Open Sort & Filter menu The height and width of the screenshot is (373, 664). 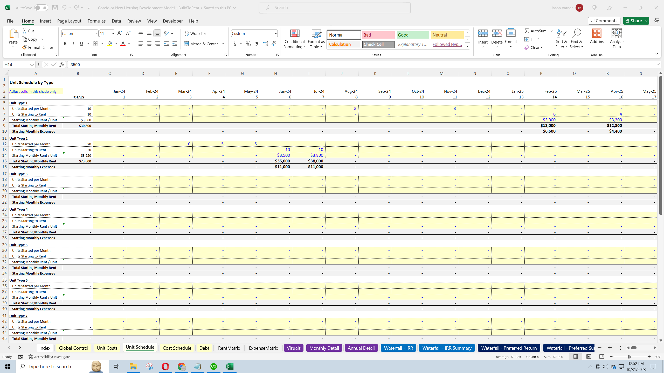tap(561, 39)
